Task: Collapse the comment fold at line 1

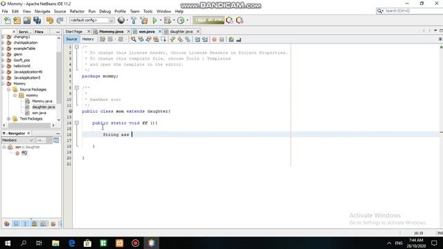Action: tap(77, 47)
